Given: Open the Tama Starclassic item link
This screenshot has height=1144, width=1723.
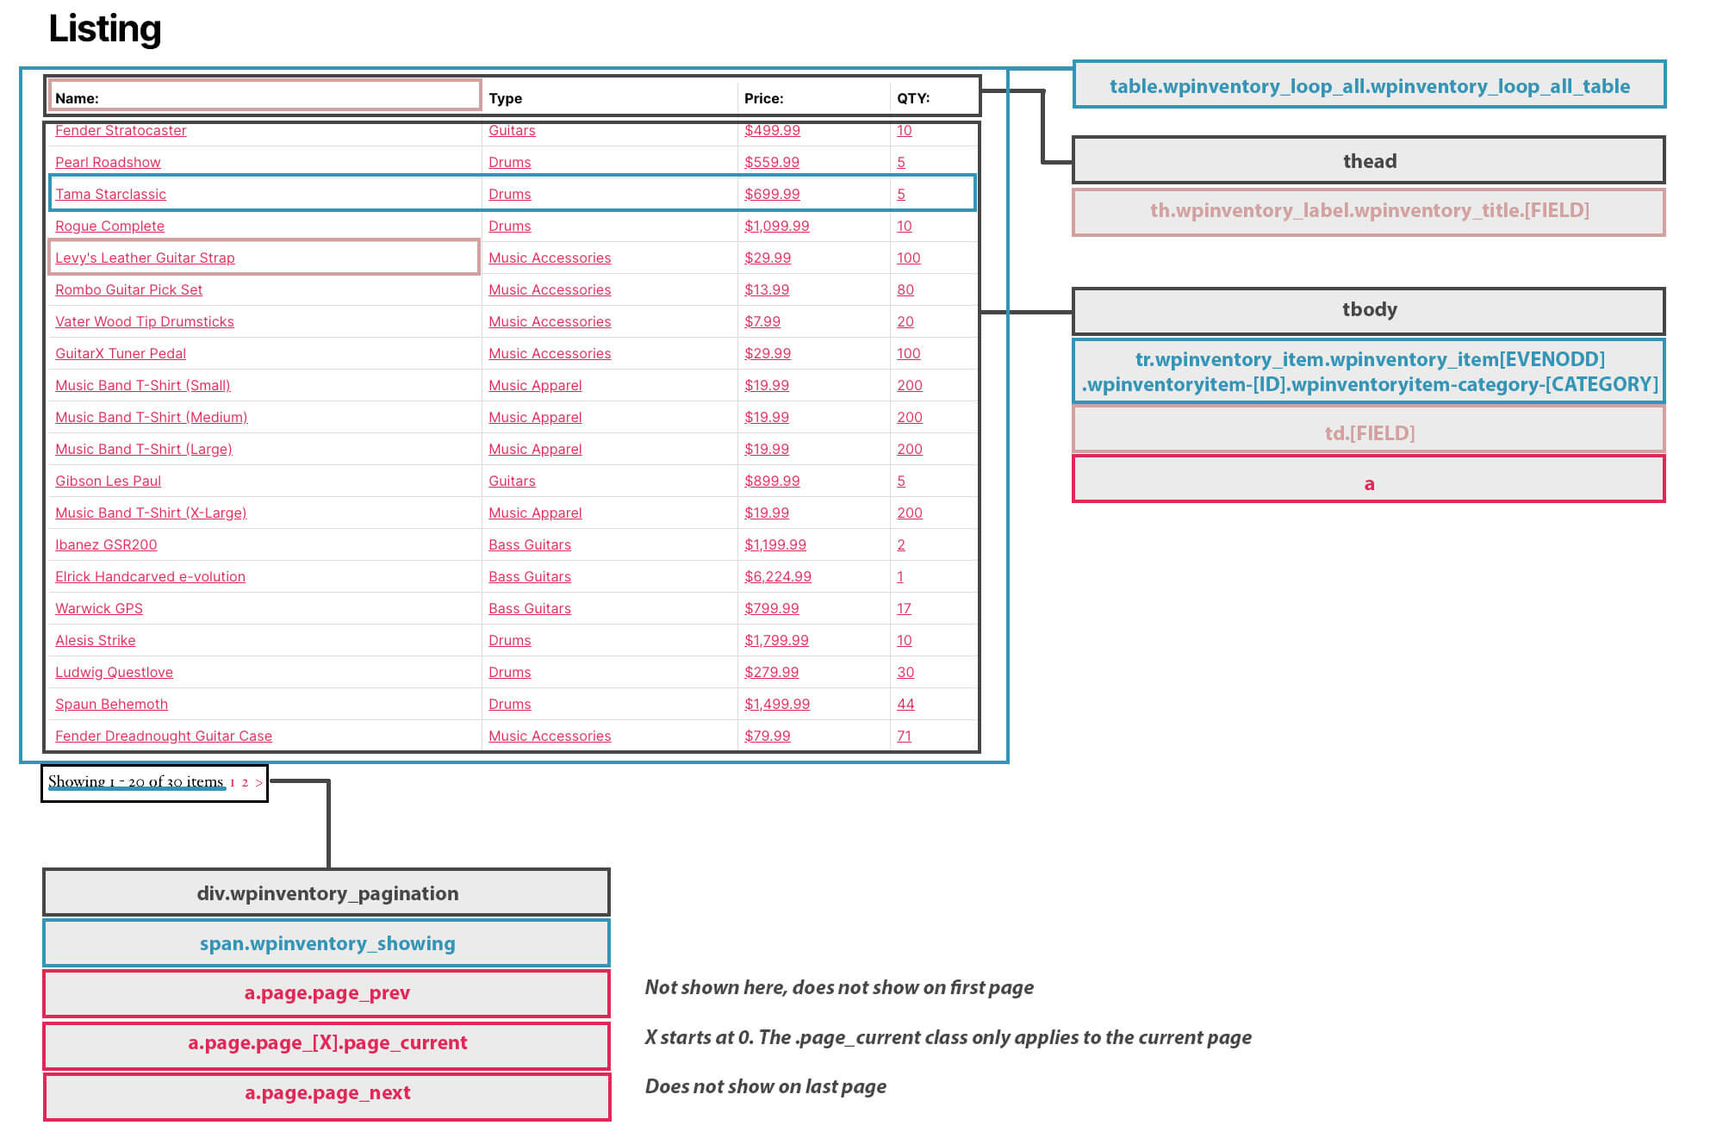Looking at the screenshot, I should click(x=110, y=194).
